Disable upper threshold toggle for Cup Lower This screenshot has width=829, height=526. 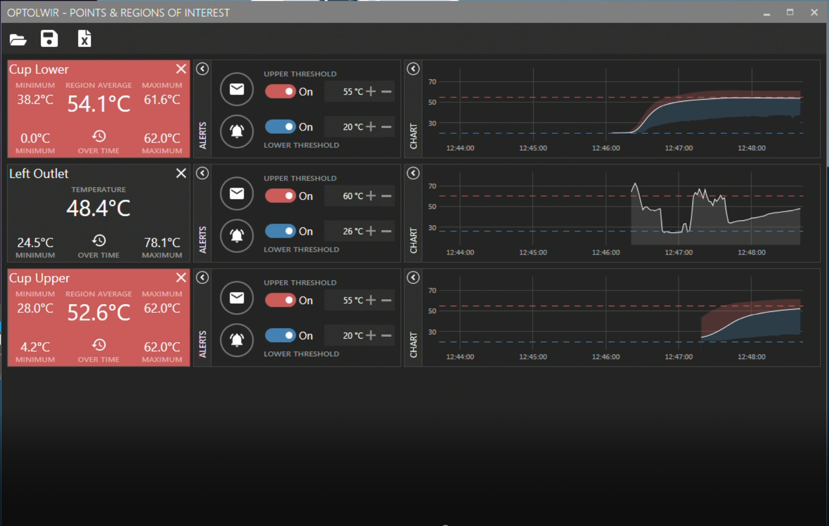(280, 91)
